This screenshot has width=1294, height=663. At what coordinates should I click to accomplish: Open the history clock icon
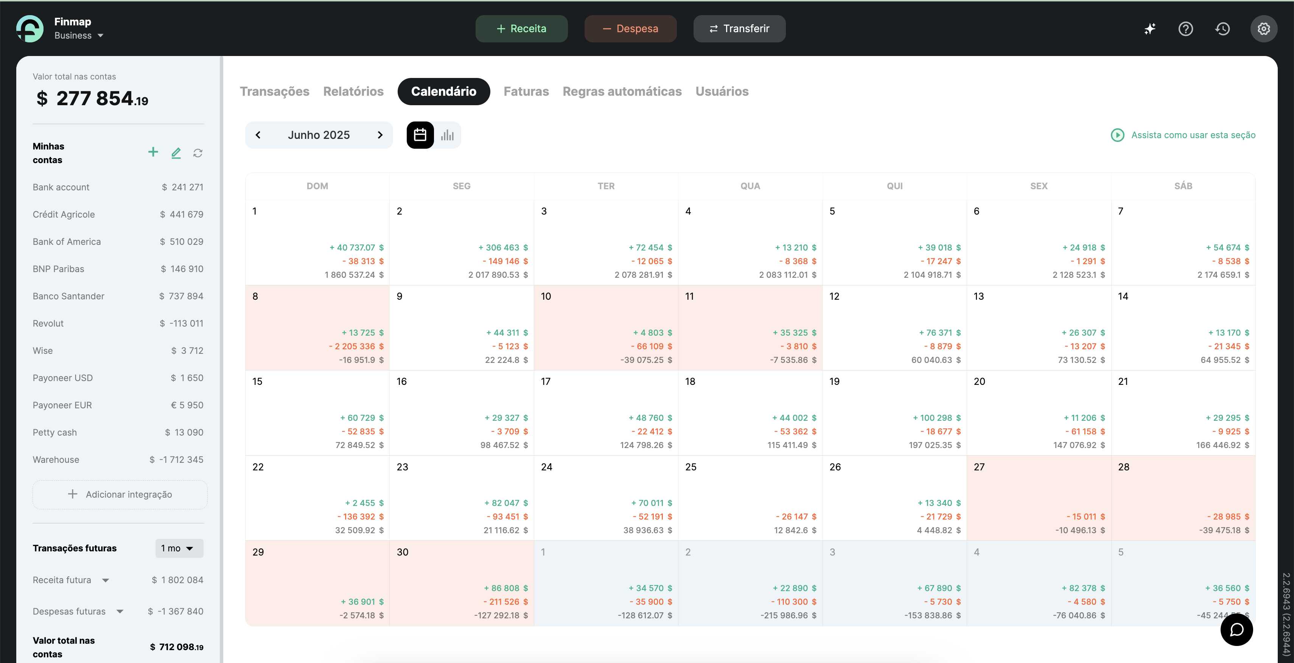(1222, 29)
